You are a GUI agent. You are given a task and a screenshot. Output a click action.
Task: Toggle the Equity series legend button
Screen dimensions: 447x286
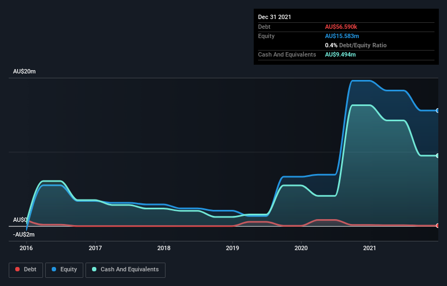pyautogui.click(x=64, y=270)
